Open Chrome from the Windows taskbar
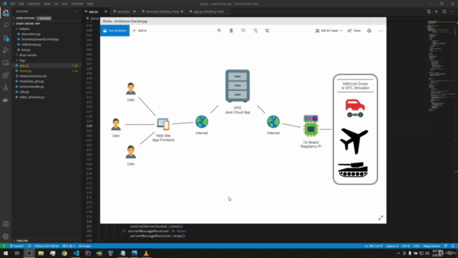The height and width of the screenshot is (258, 458). tap(64, 253)
